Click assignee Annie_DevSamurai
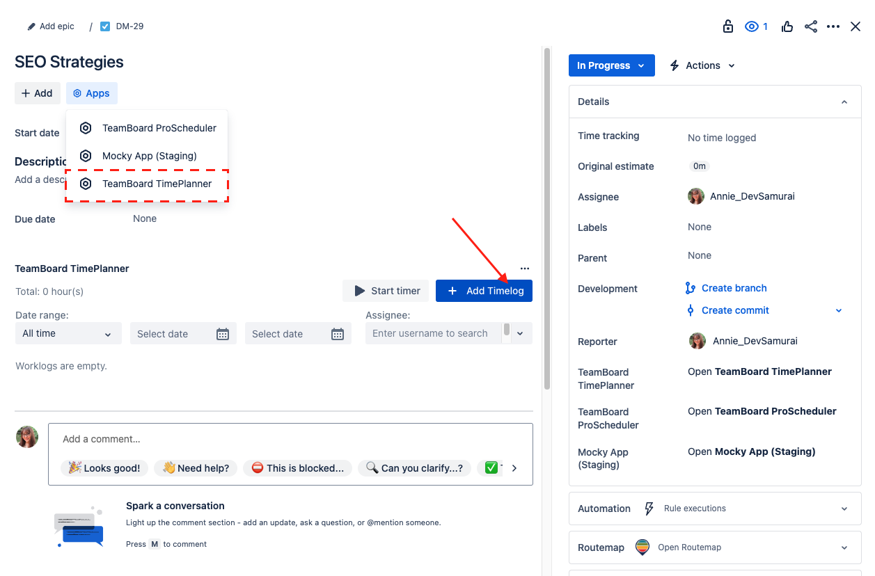 (741, 196)
